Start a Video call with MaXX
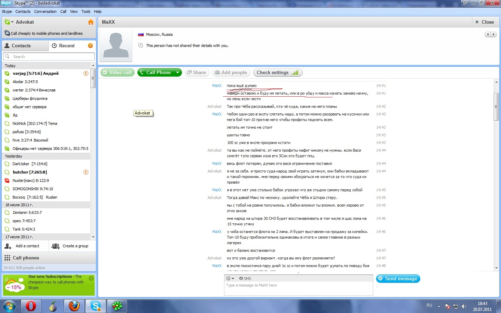Viewport: 501px width, 313px height. (117, 72)
